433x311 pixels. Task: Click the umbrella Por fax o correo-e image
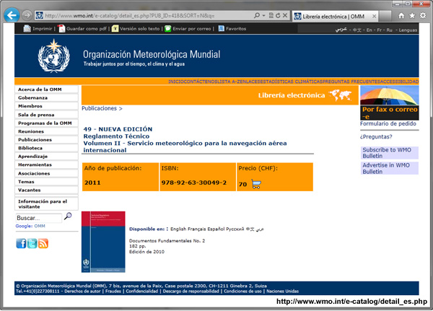tap(390, 102)
